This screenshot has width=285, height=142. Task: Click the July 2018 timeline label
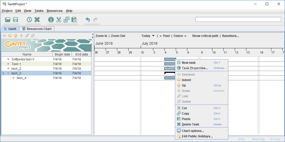click(x=150, y=44)
